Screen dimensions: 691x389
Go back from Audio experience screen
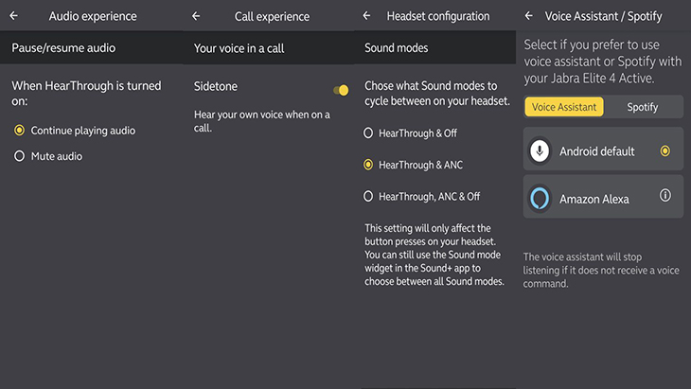point(13,16)
